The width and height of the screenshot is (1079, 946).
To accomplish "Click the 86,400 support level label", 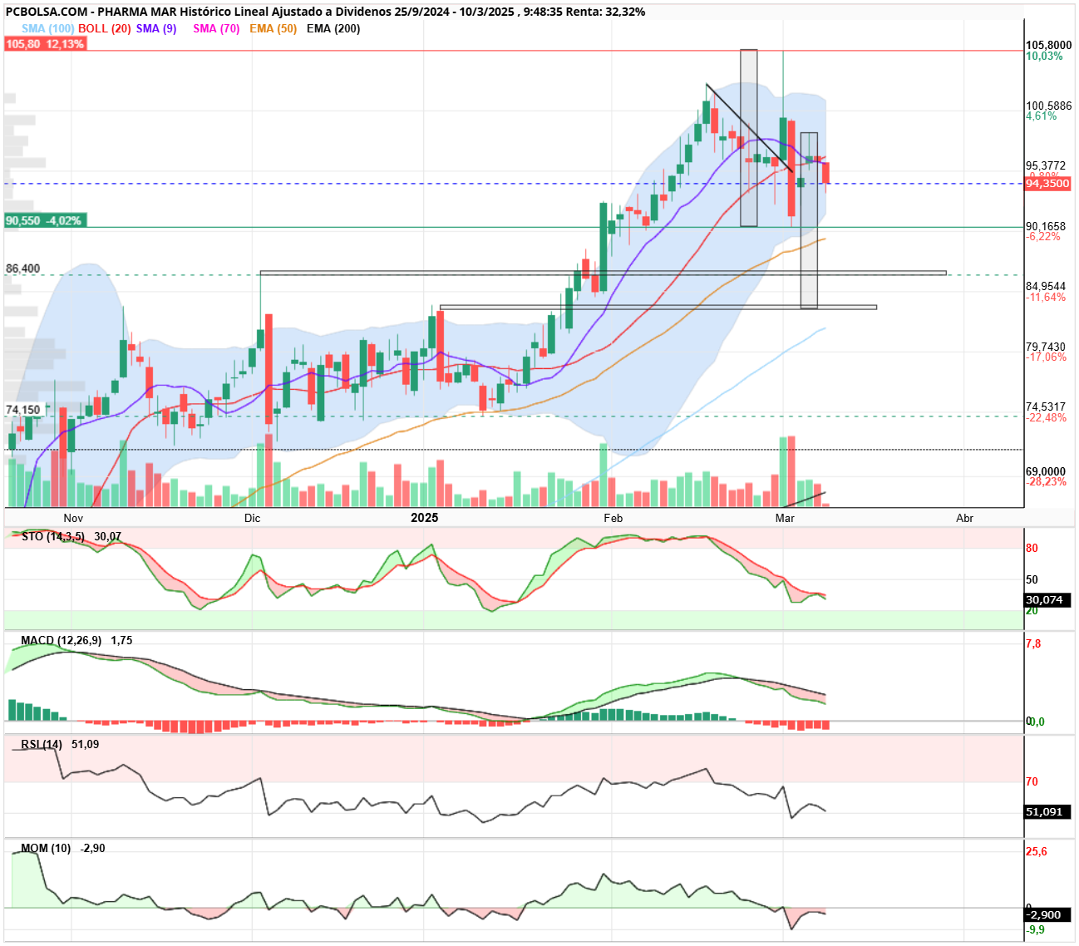I will coord(23,269).
